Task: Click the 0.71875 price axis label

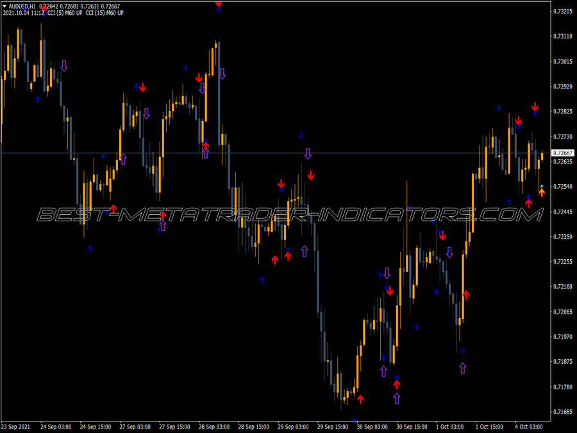Action: (x=563, y=362)
